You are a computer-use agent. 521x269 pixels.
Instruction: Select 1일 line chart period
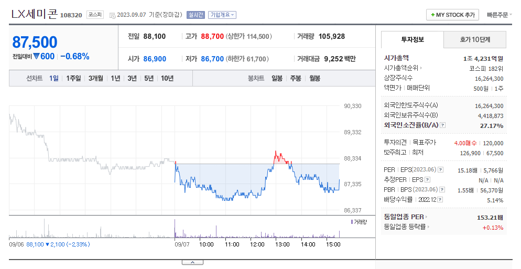[54, 79]
